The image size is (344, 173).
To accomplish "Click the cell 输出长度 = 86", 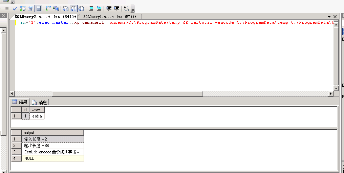I will (53, 146).
